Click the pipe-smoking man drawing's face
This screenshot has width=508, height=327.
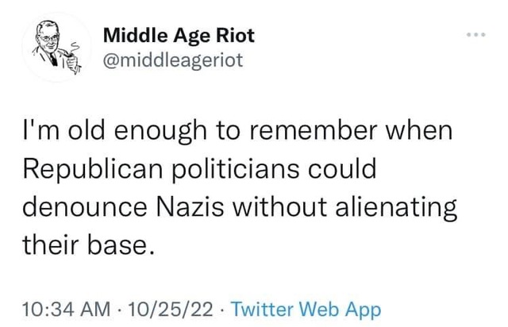[49, 39]
